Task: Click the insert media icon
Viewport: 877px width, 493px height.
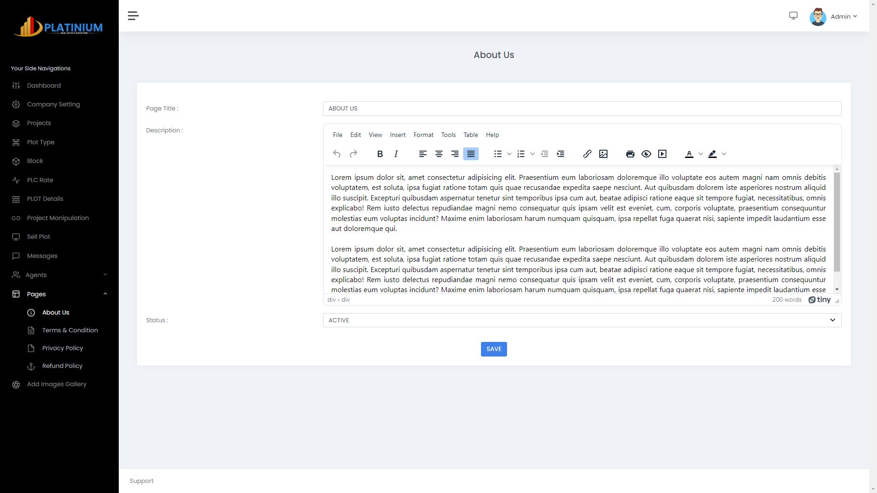Action: (662, 154)
